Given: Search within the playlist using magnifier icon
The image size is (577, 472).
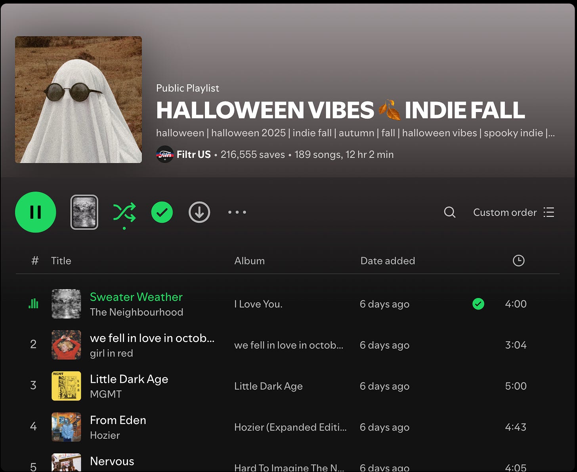Looking at the screenshot, I should coord(450,212).
